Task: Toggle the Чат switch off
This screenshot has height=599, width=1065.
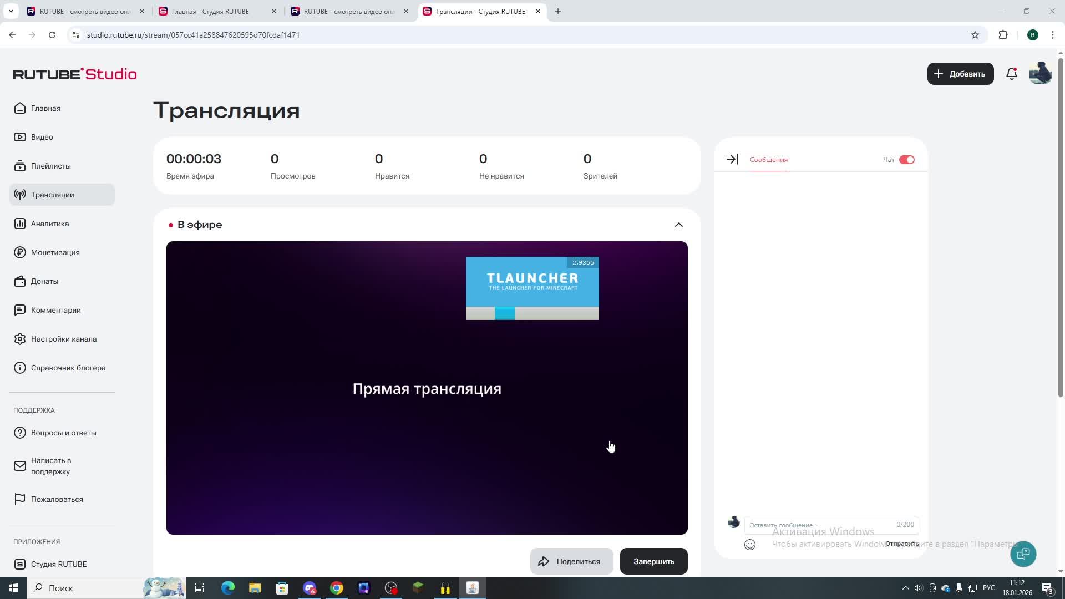Action: click(906, 160)
